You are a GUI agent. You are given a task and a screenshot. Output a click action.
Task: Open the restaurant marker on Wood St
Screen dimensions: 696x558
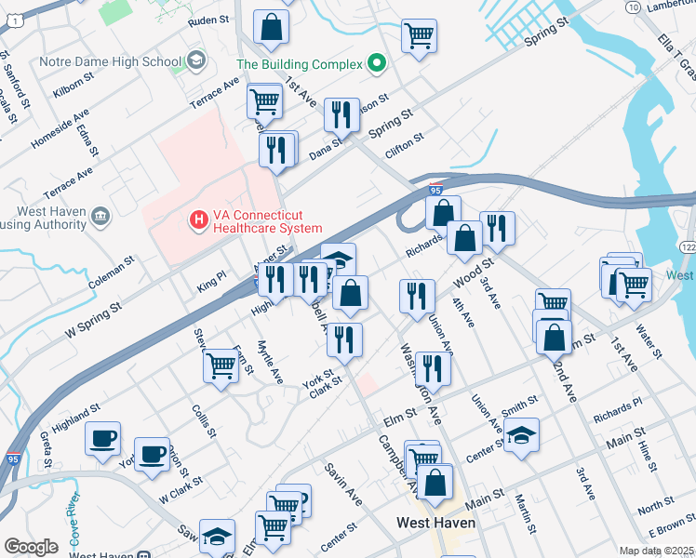click(x=497, y=232)
